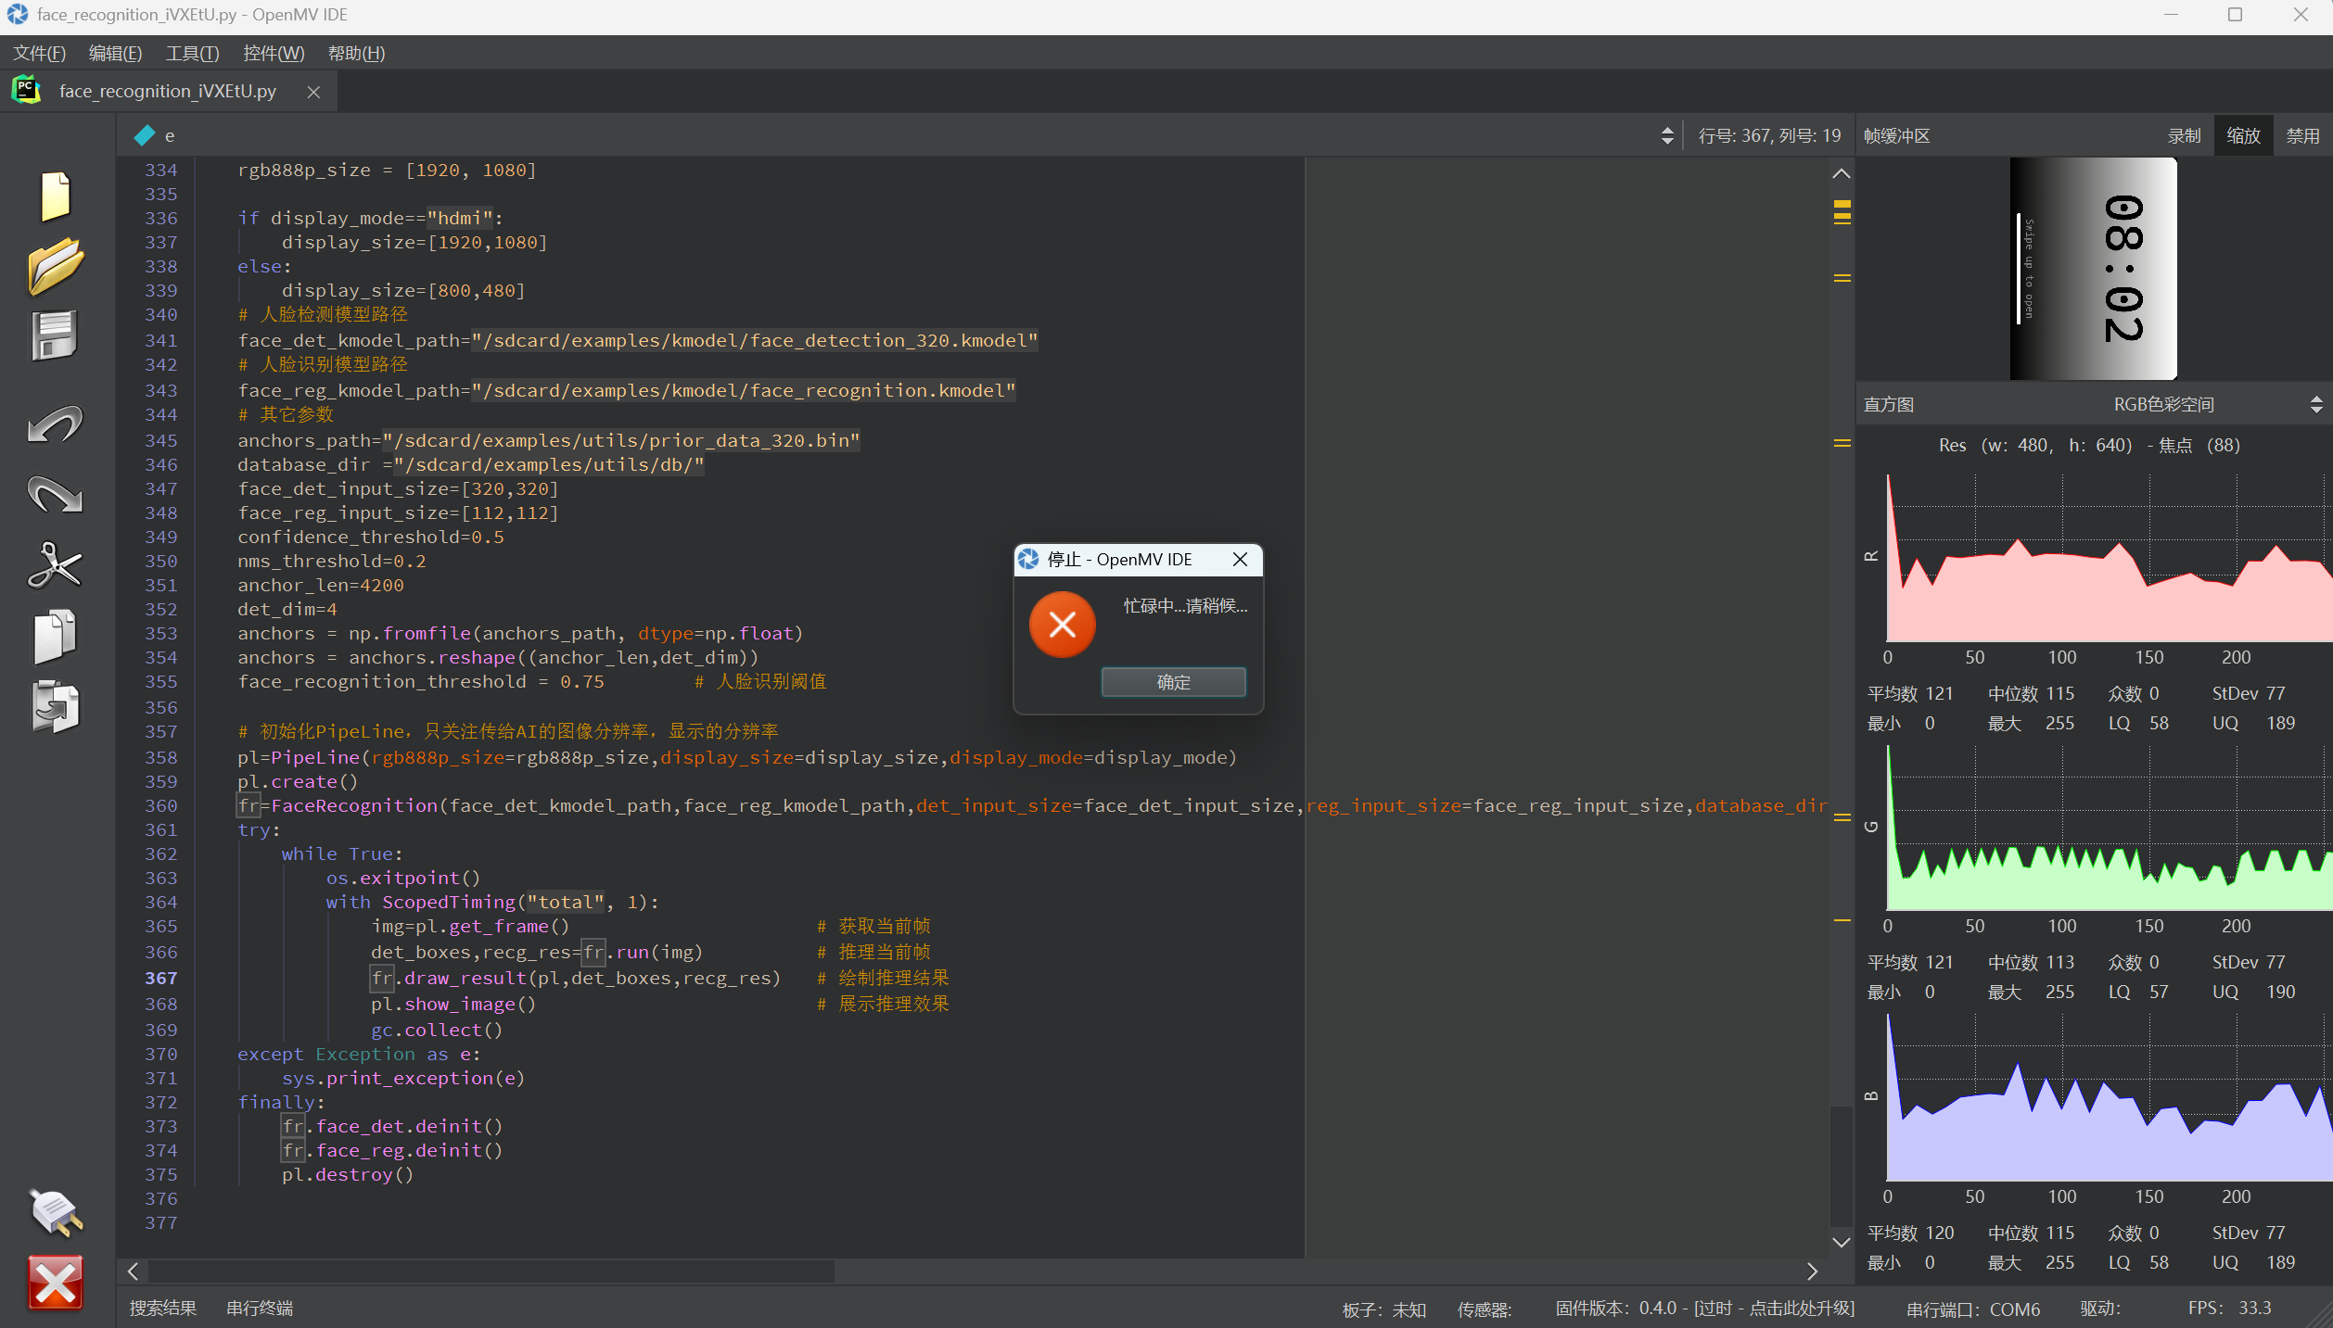Click the 行号: 367, 列号: 19 indicator
The image size is (2333, 1328).
1769,135
